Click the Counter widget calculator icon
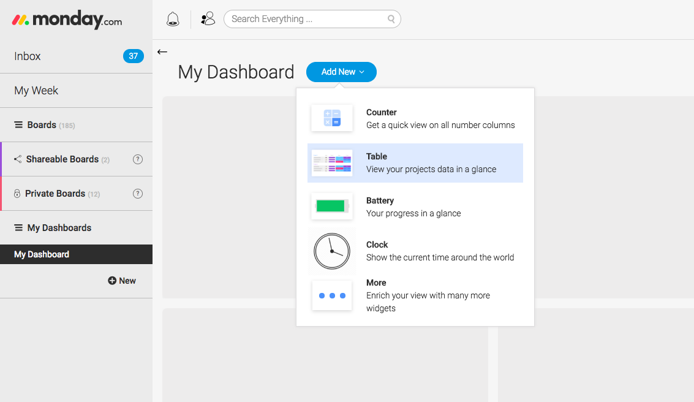 tap(332, 118)
